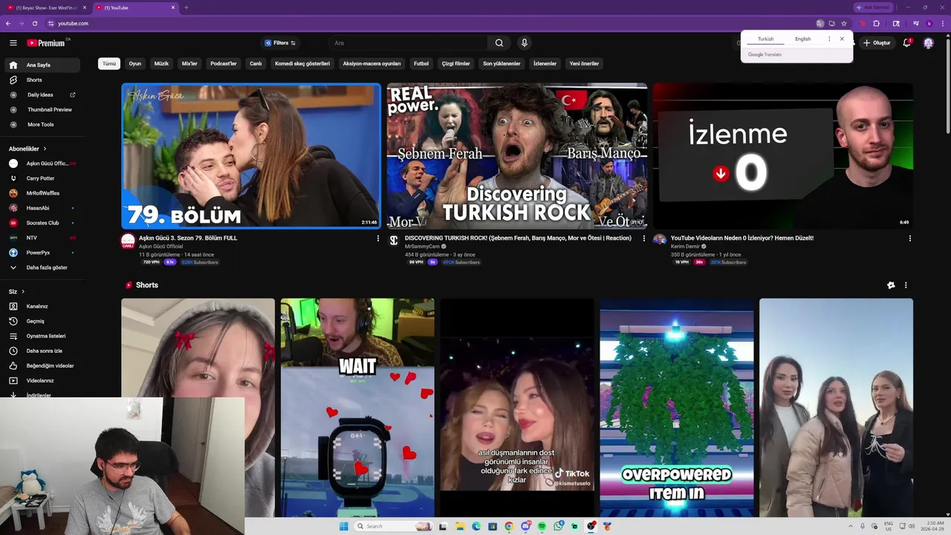The width and height of the screenshot is (951, 535).
Task: Open Ana Sayfa in the sidebar
Action: (x=41, y=65)
